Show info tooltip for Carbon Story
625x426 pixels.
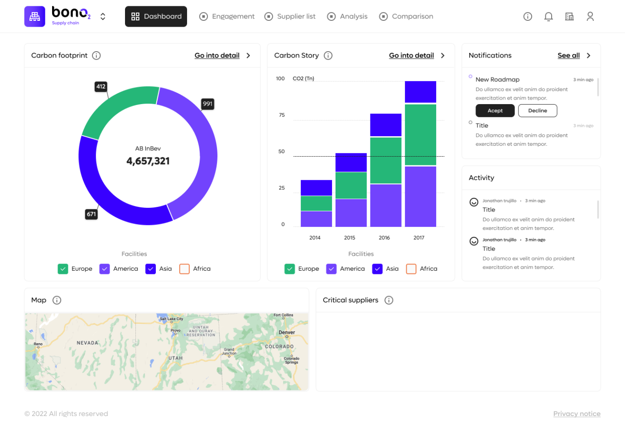[328, 56]
